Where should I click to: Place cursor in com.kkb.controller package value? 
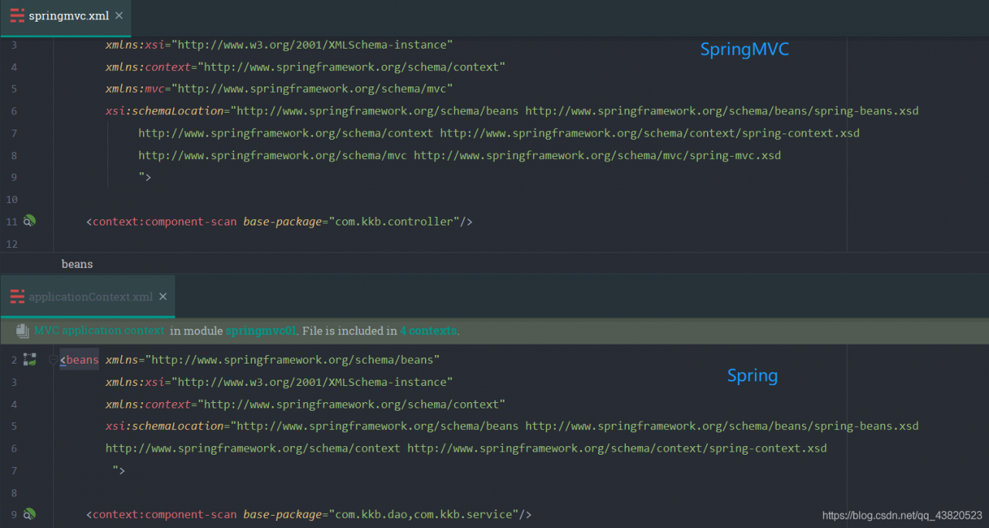(x=393, y=222)
